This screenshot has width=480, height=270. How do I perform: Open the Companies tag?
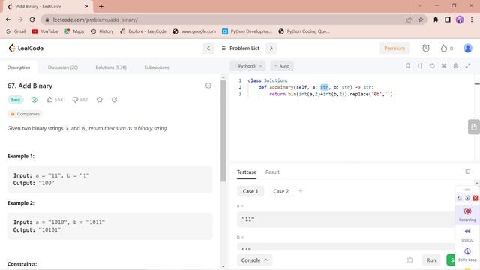click(25, 114)
